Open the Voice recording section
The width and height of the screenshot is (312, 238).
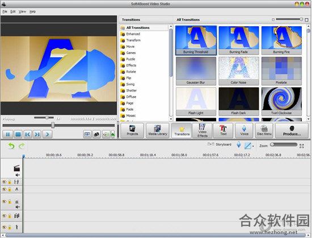click(244, 131)
